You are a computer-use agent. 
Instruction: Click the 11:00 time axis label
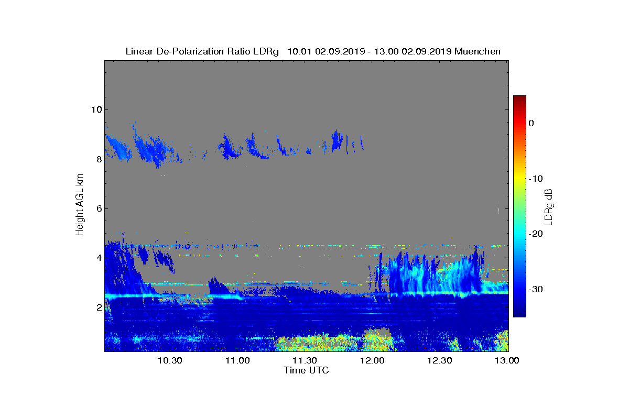click(x=237, y=360)
